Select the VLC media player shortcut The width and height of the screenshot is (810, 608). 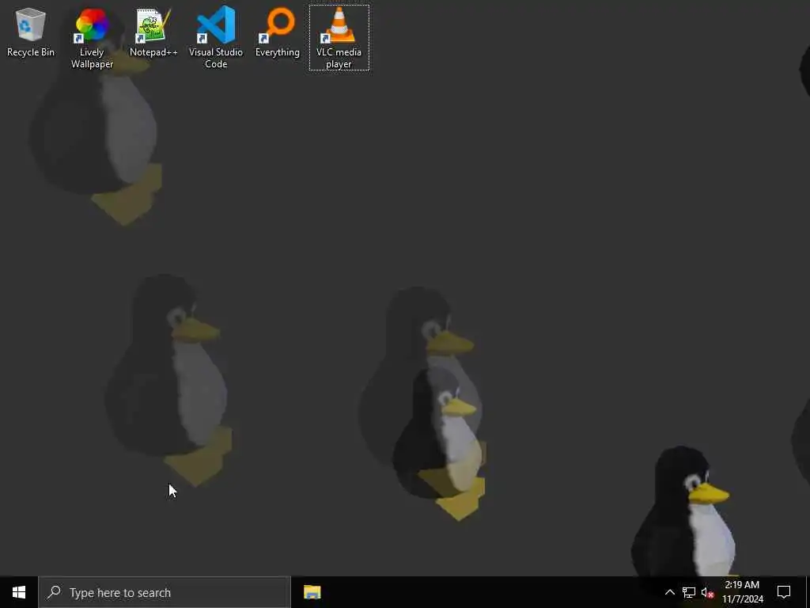pyautogui.click(x=339, y=38)
